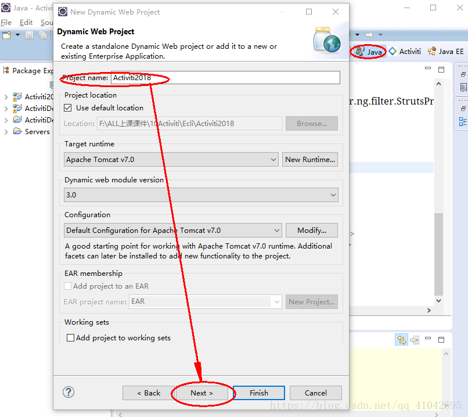Click Eclipse icon in dialog title bar
This screenshot has width=468, height=417.
point(63,12)
